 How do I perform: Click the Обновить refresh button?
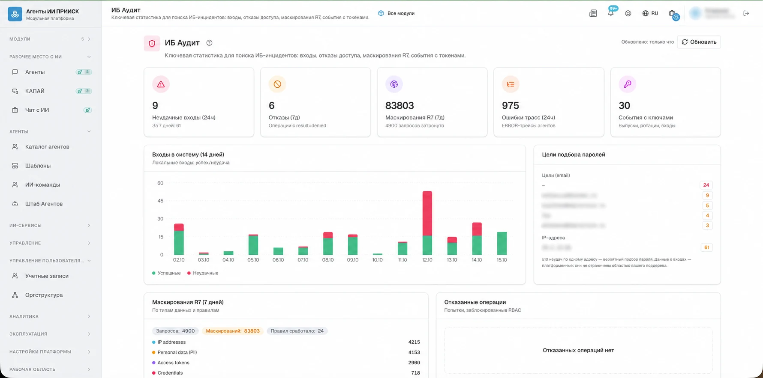coord(699,42)
